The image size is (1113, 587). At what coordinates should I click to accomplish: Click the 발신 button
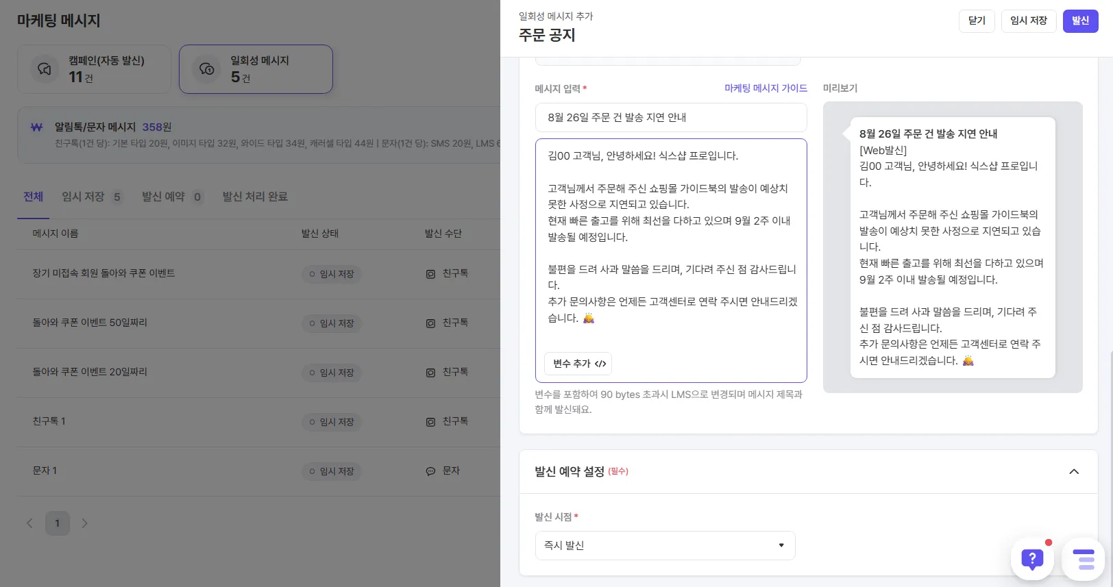(x=1080, y=21)
